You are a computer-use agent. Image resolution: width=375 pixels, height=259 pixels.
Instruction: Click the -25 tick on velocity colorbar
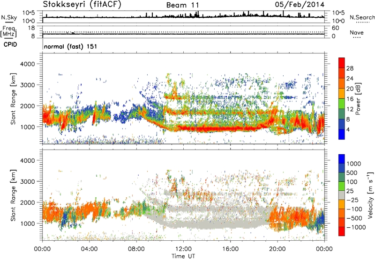coord(352,200)
